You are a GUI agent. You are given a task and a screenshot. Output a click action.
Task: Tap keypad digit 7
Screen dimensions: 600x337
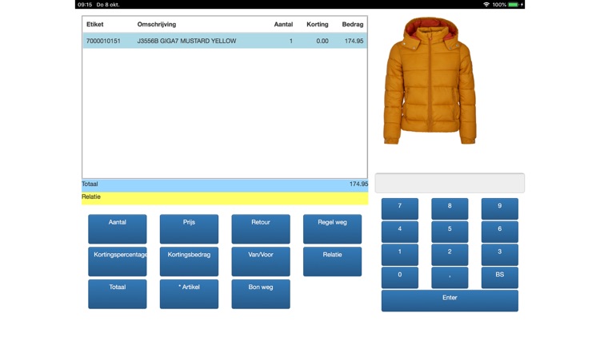pos(399,208)
